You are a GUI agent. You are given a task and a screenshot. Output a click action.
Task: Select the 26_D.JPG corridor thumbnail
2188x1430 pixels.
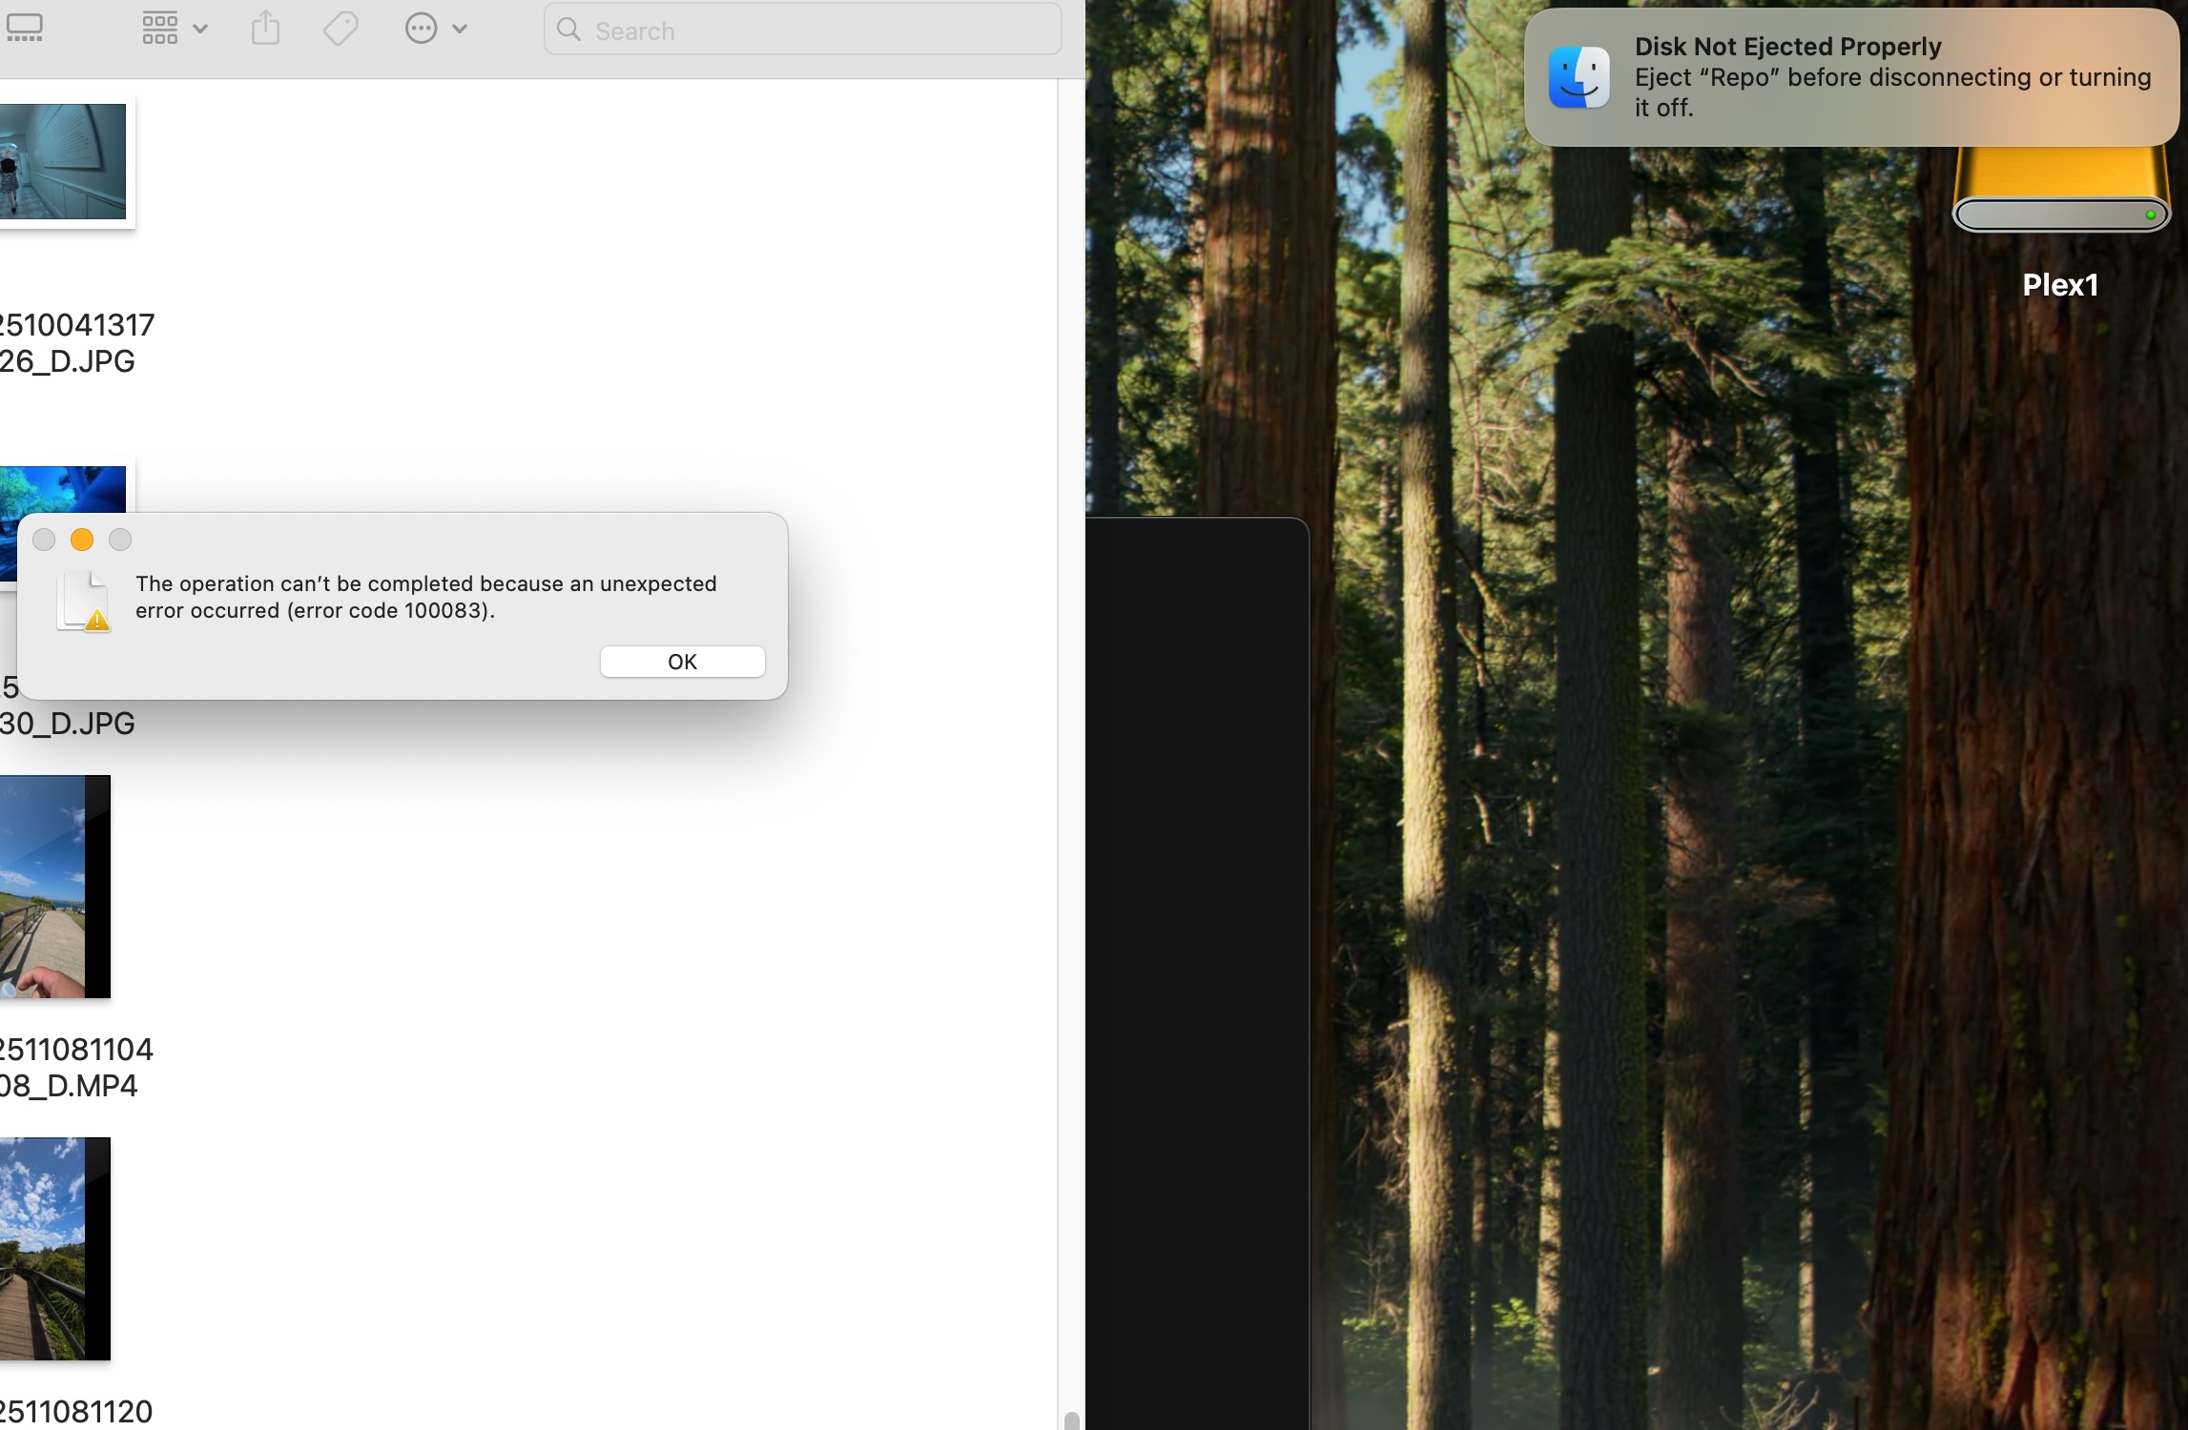click(x=62, y=161)
